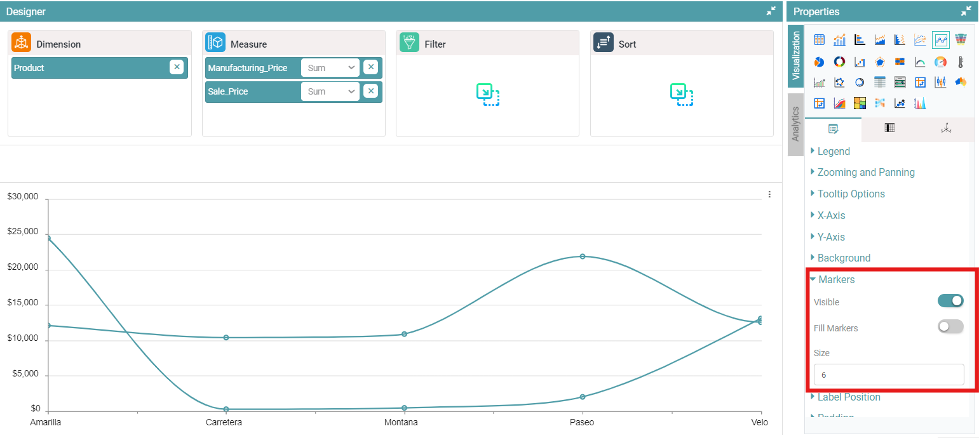This screenshot has width=979, height=438.
Task: Expand the Tooltip Options section
Action: click(851, 194)
